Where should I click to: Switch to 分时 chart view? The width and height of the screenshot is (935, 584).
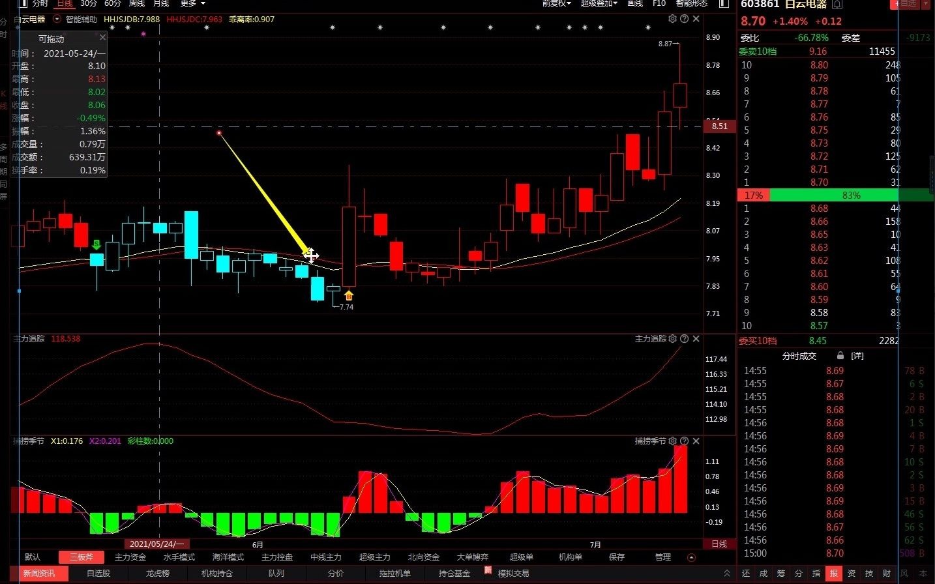point(40,3)
